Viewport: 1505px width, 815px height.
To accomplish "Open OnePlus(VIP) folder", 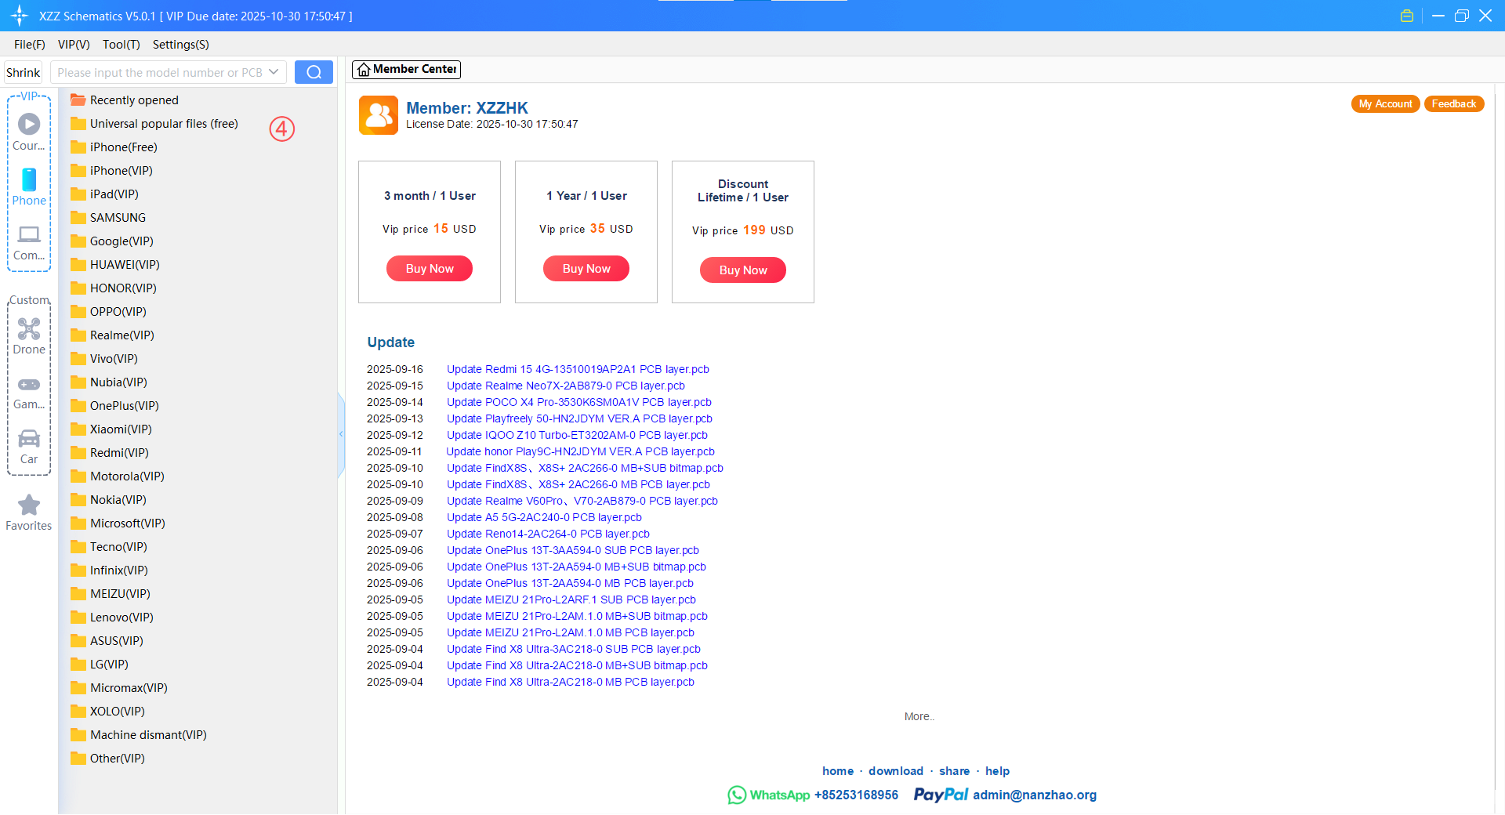I will [x=115, y=406].
